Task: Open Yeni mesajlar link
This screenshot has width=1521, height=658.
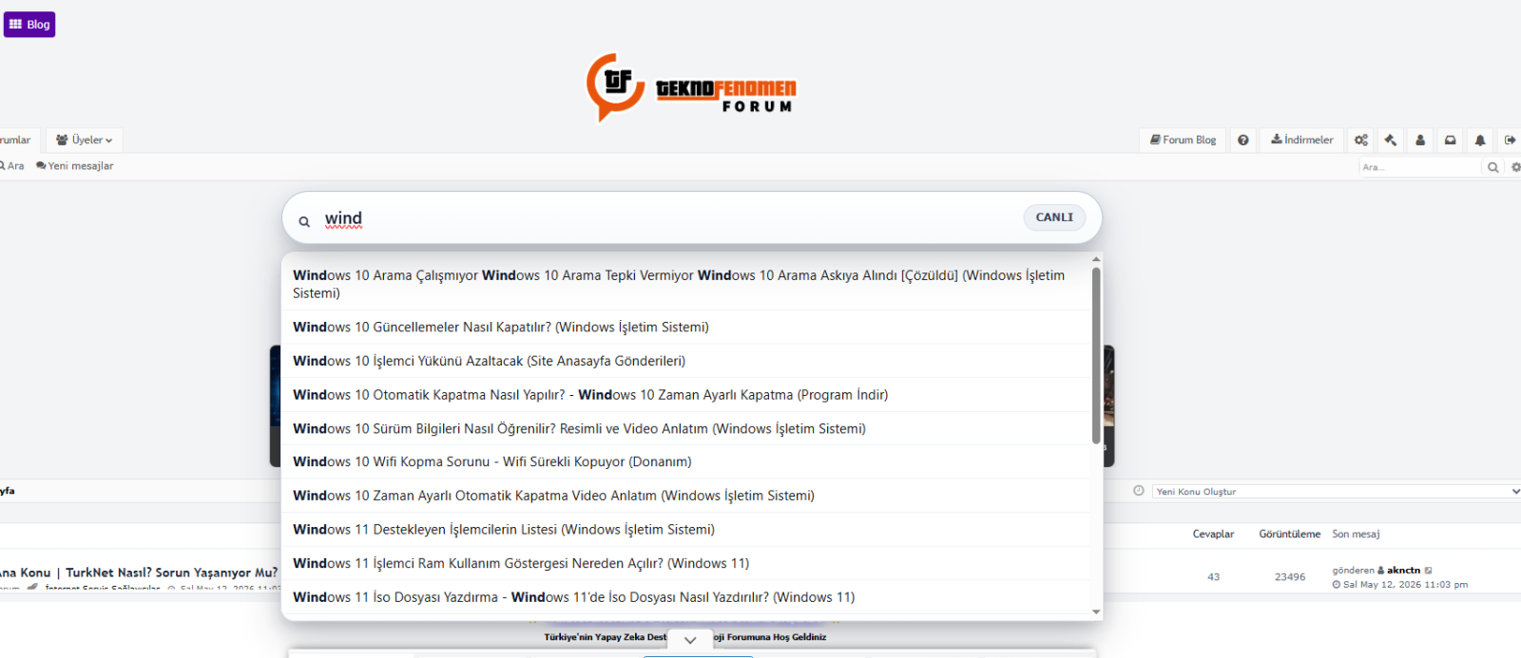Action: pos(75,165)
